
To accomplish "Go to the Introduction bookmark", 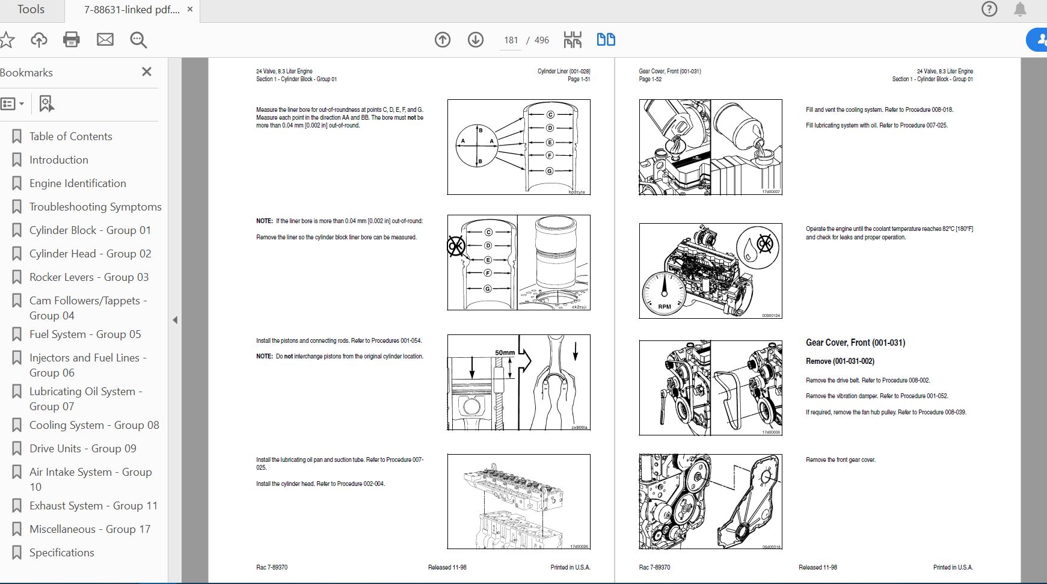I will (x=59, y=160).
